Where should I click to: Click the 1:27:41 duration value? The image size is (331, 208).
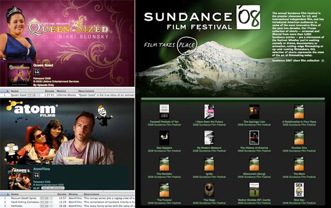click(x=50, y=95)
